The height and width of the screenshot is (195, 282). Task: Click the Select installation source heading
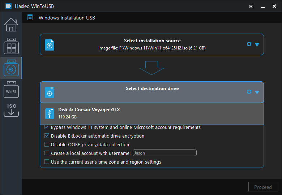coord(152,41)
